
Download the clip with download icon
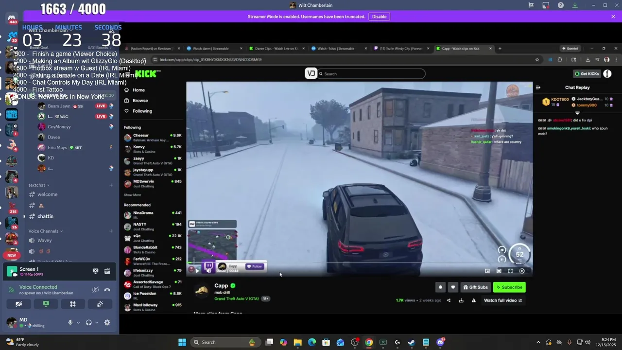coord(461,300)
